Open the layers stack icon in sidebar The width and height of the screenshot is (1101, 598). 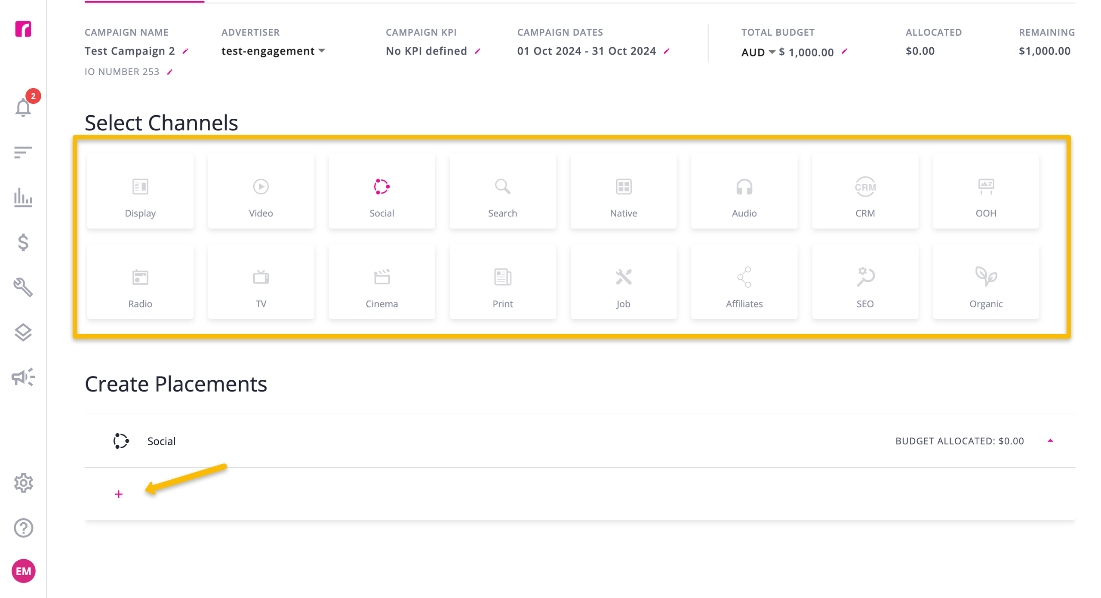[x=23, y=332]
